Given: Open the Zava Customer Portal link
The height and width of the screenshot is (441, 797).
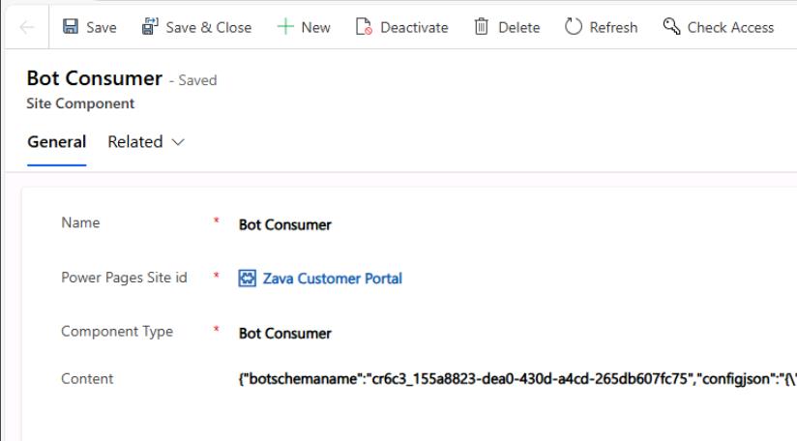Looking at the screenshot, I should click(332, 279).
